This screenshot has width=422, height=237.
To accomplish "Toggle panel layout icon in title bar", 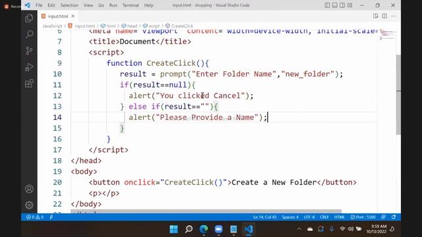I will 334,5.
